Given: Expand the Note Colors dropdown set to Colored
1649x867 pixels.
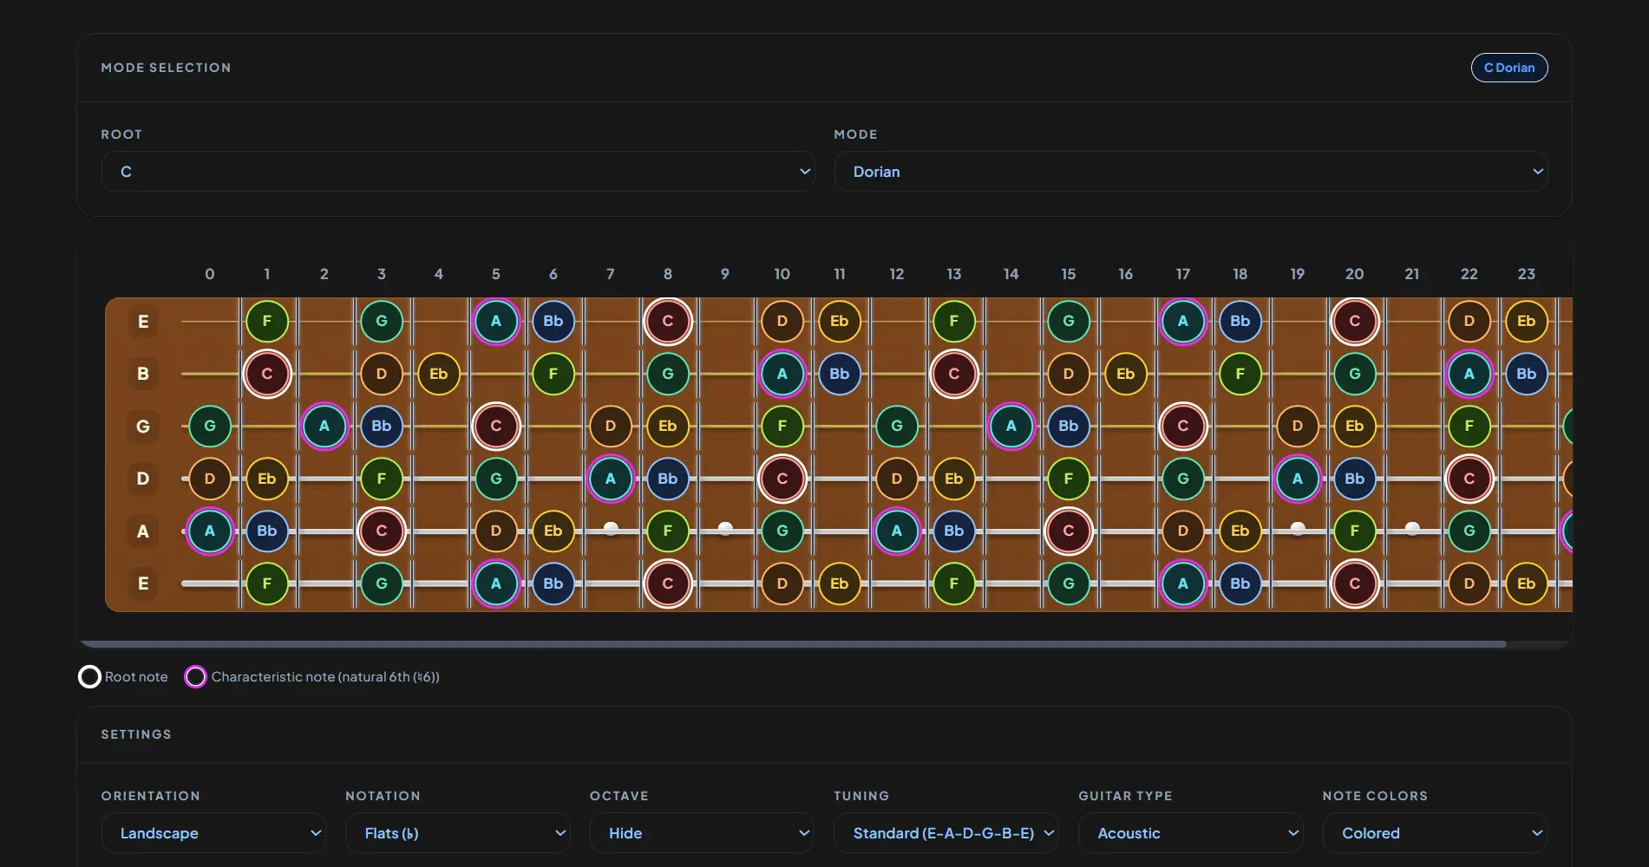Looking at the screenshot, I should 1435,833.
